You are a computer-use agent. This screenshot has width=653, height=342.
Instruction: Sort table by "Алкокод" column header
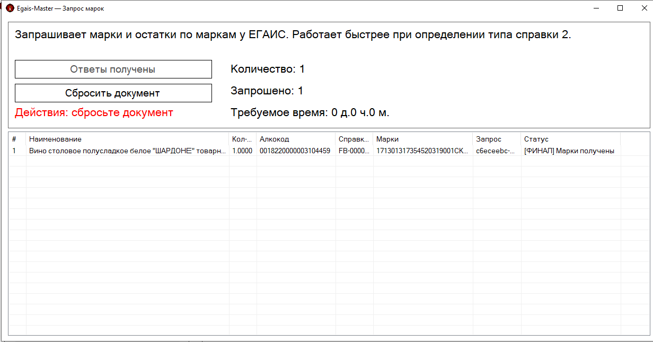[295, 139]
